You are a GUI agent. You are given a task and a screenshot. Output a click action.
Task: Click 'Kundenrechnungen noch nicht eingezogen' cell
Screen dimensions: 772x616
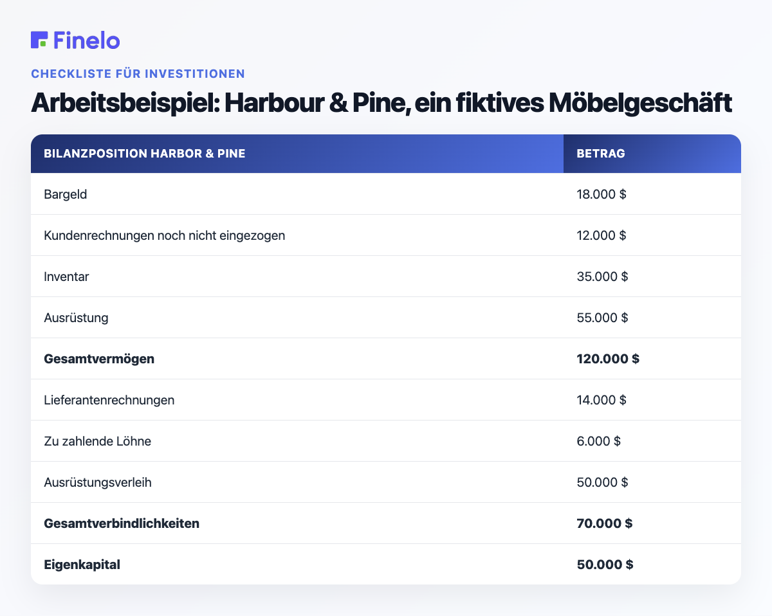(297, 235)
